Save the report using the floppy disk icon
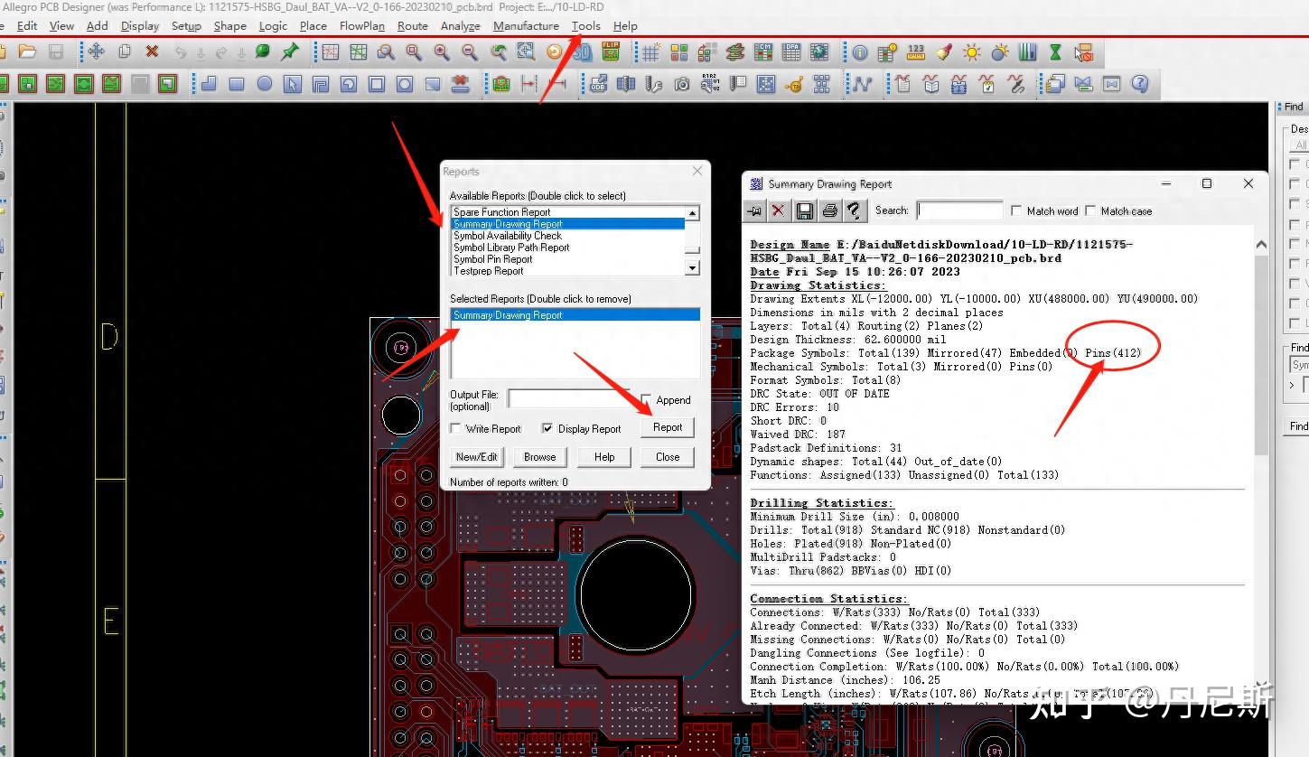The width and height of the screenshot is (1309, 757). coord(804,210)
